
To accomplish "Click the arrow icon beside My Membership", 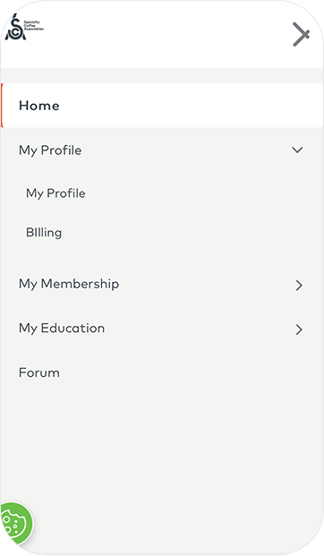I will (299, 285).
